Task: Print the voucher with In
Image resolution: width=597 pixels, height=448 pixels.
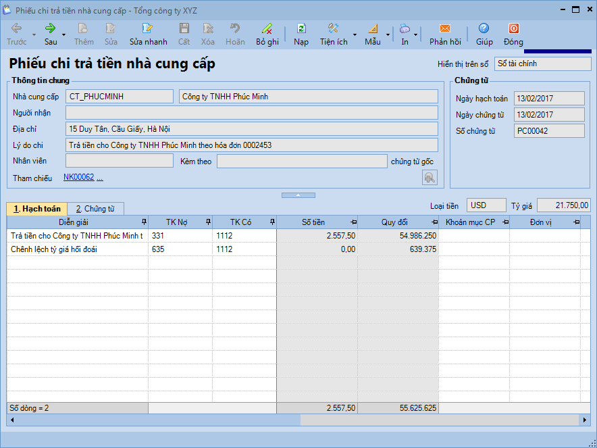Action: (x=405, y=34)
